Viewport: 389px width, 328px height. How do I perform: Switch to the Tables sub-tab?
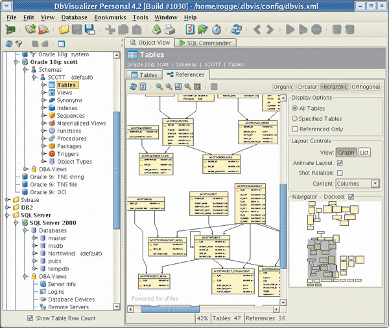(x=144, y=75)
